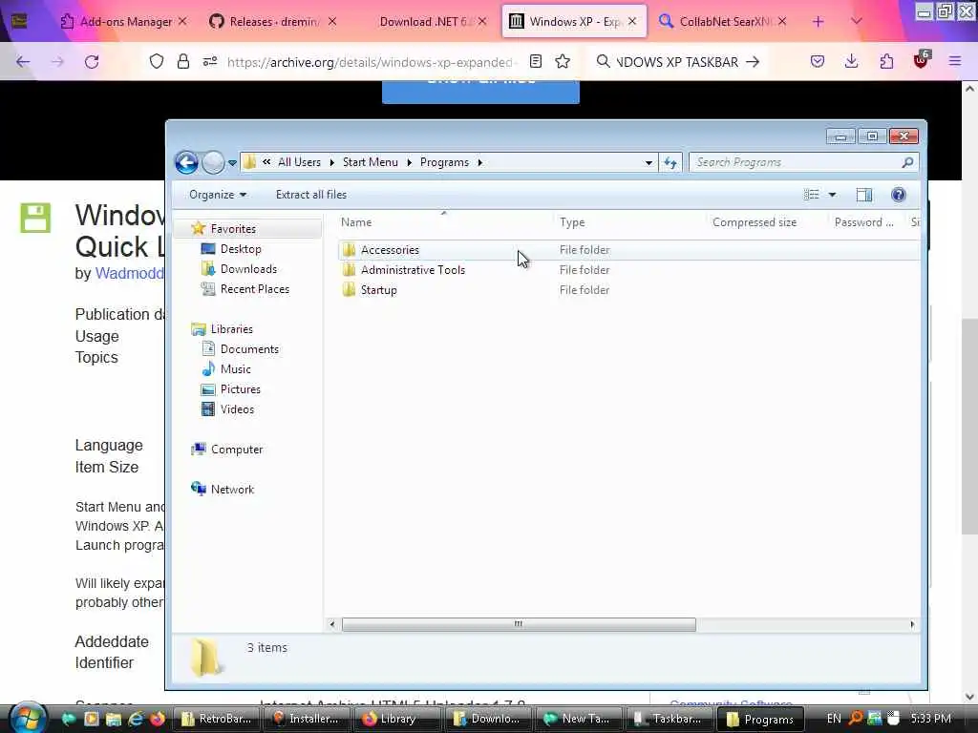Open the Pictures library
This screenshot has height=733, width=978.
tap(240, 389)
